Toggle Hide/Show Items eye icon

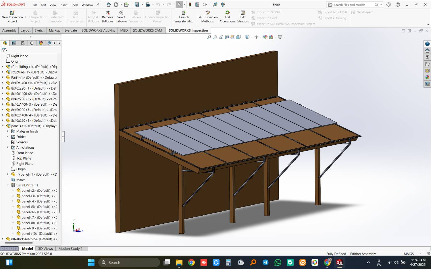point(256,37)
